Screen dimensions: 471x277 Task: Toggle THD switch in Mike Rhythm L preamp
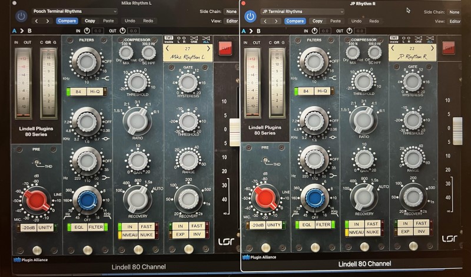38,163
